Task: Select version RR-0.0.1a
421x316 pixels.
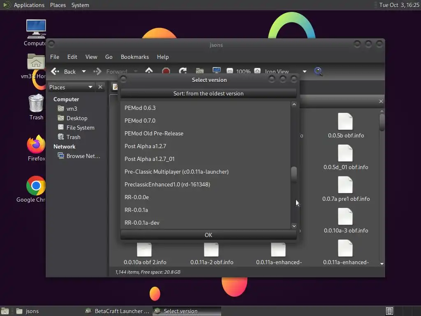Action: [206, 210]
